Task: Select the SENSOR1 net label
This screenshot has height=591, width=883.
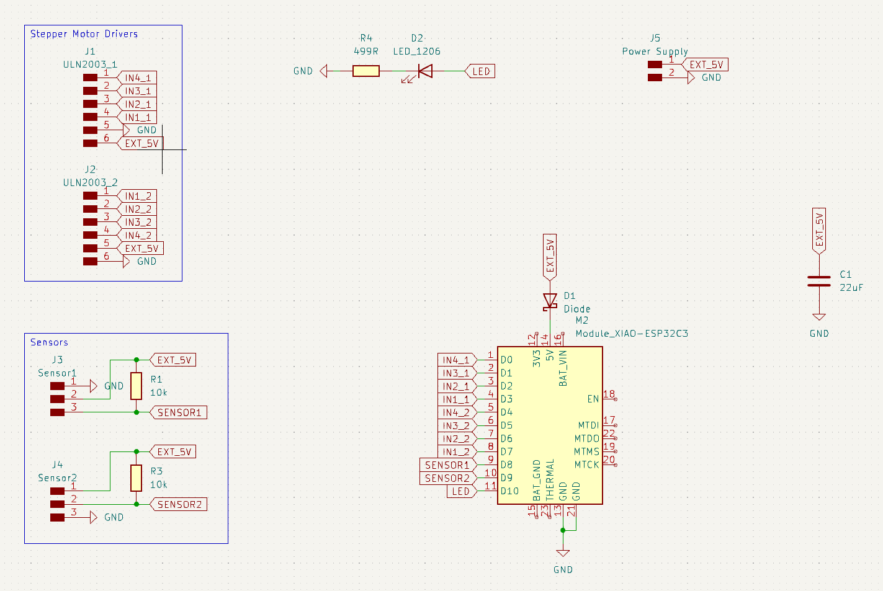Action: click(x=179, y=412)
